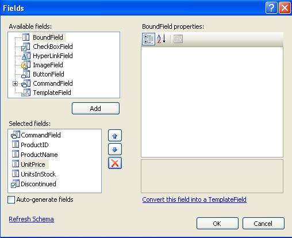Screen dimensions: 292x238
Task: Expand the CommandField tree node
Action: (15, 83)
